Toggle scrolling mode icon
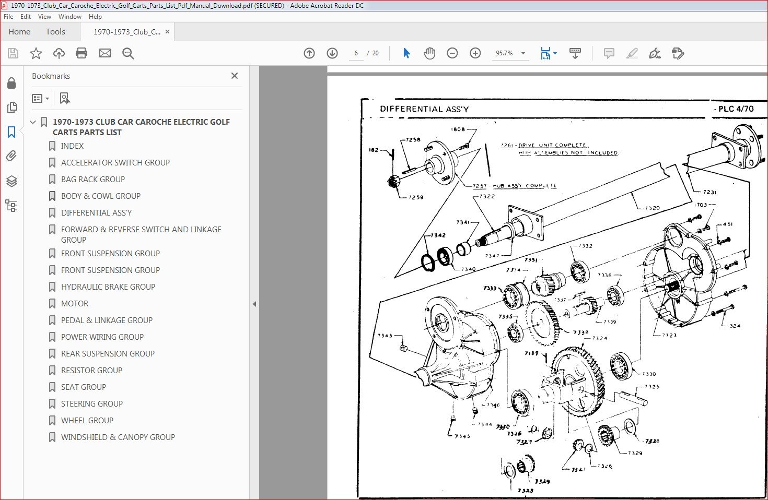This screenshot has height=500, width=768. point(575,53)
